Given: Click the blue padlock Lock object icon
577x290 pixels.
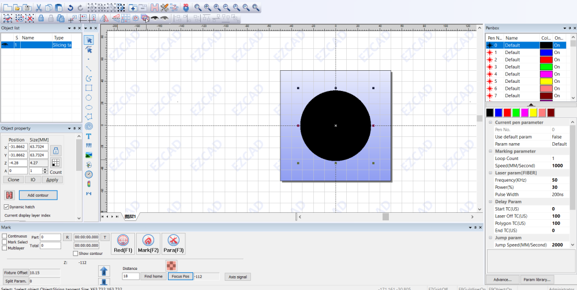Looking at the screenshot, I should [x=41, y=18].
